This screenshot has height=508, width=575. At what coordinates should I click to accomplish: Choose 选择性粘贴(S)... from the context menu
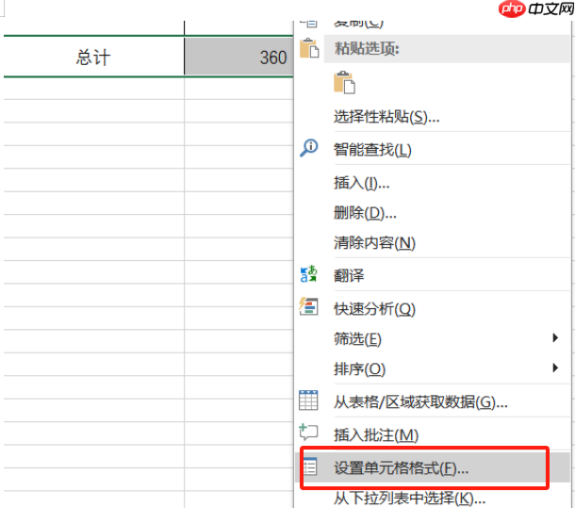click(x=386, y=117)
